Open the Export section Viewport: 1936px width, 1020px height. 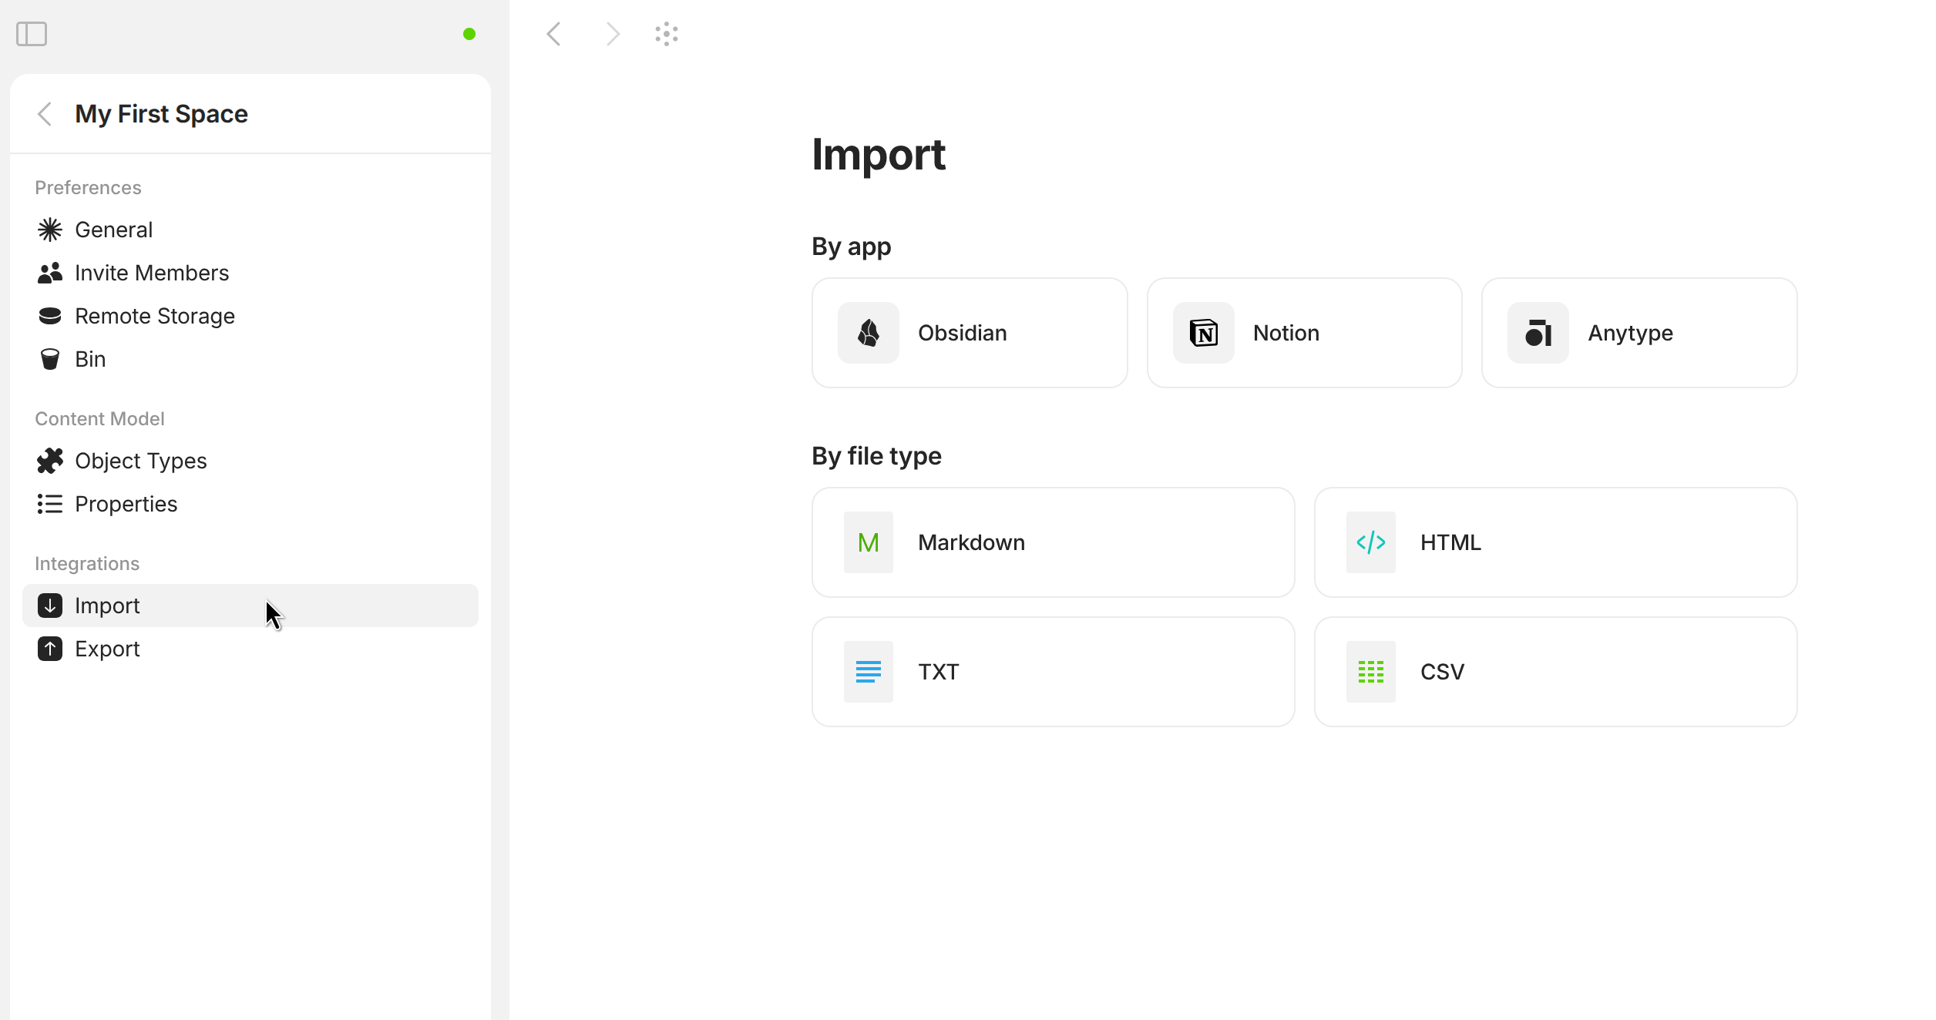(107, 649)
